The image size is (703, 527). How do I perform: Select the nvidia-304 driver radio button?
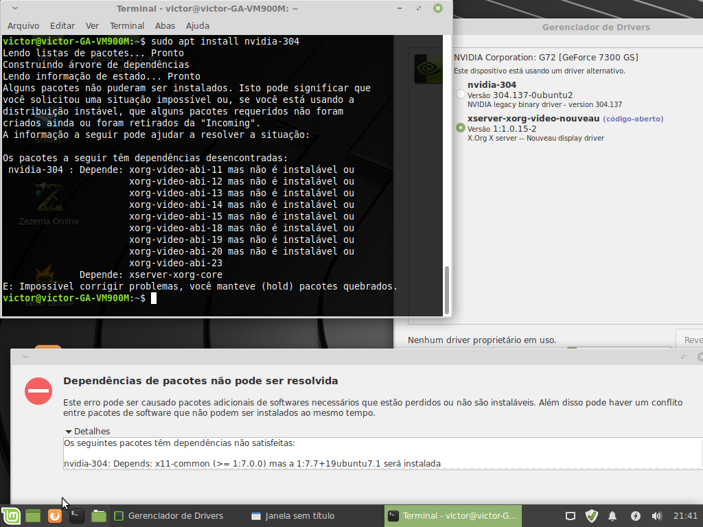point(461,94)
